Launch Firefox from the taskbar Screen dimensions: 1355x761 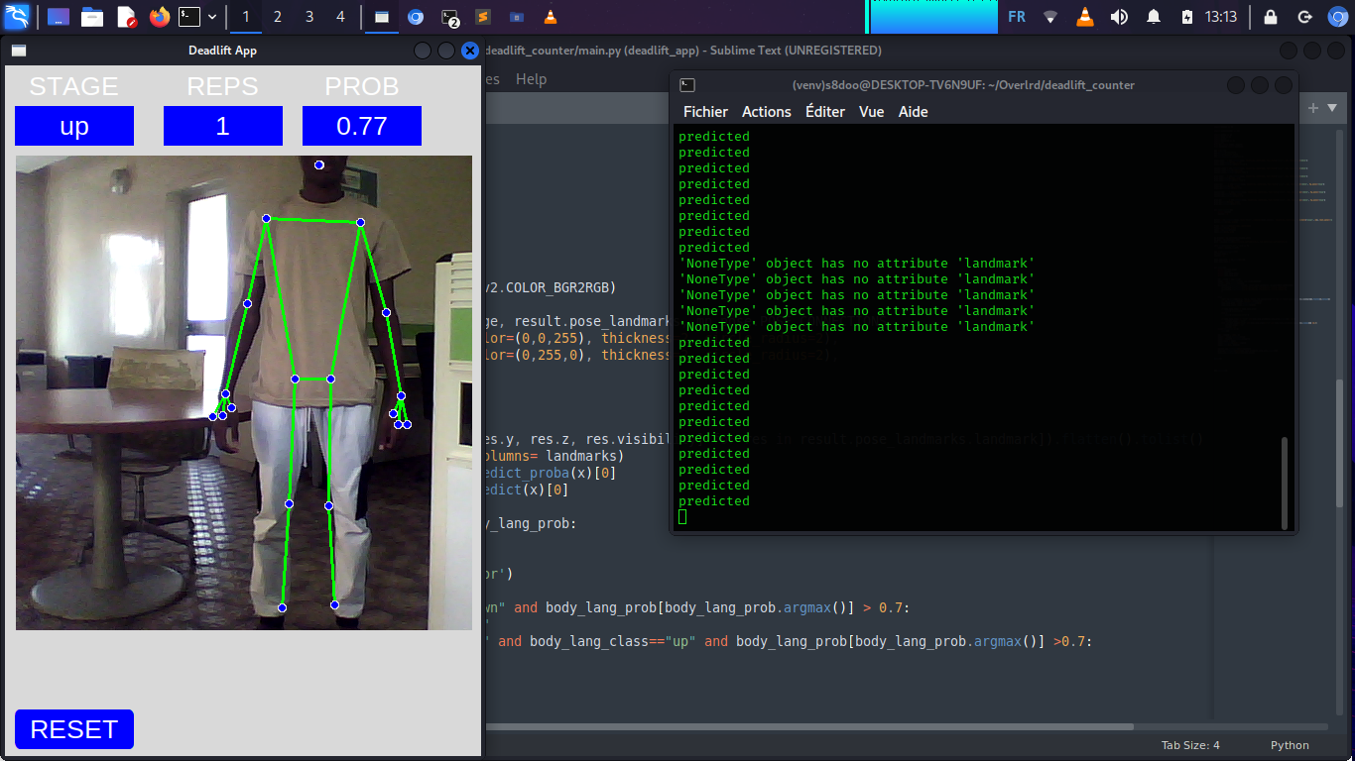158,16
